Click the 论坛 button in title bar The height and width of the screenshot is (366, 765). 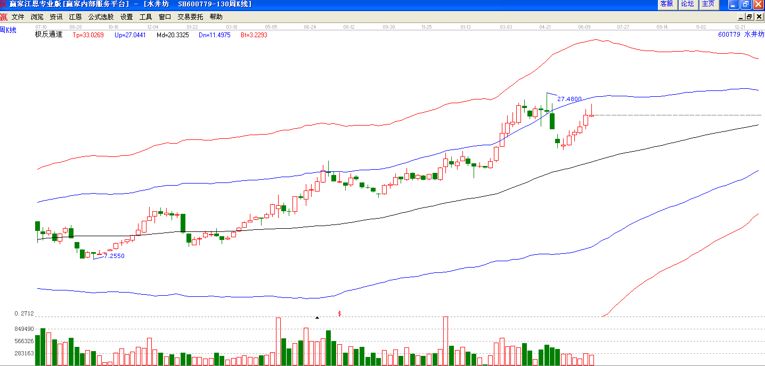(x=687, y=4)
